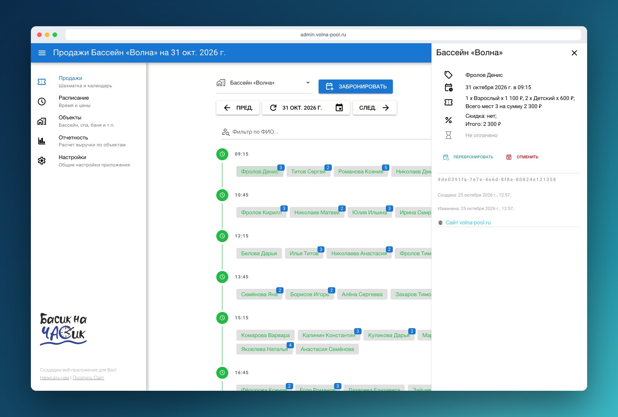Screen dimensions: 618x417
Task: Open Расписание menu item
Action: 89,102
